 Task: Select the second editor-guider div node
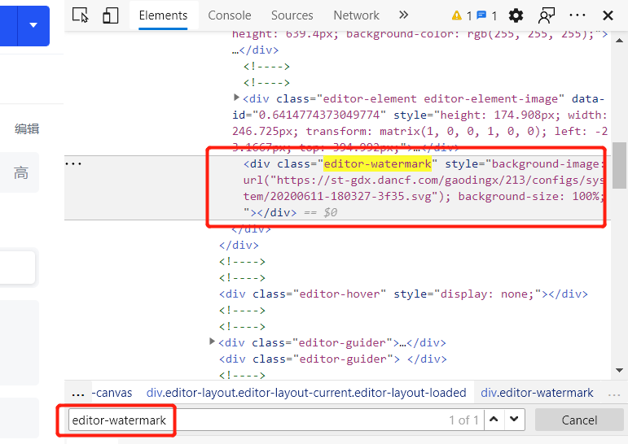coord(332,359)
